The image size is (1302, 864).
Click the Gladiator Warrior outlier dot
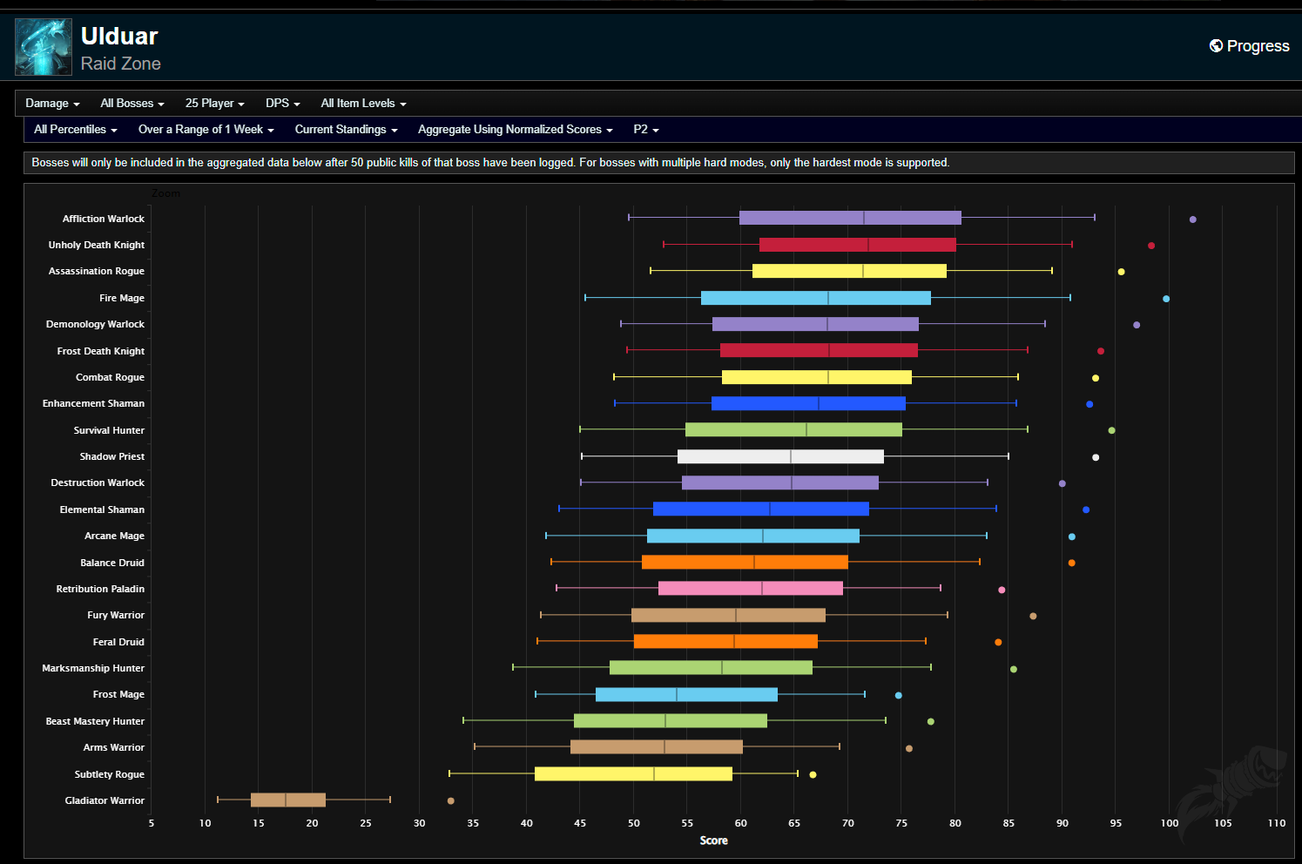450,800
